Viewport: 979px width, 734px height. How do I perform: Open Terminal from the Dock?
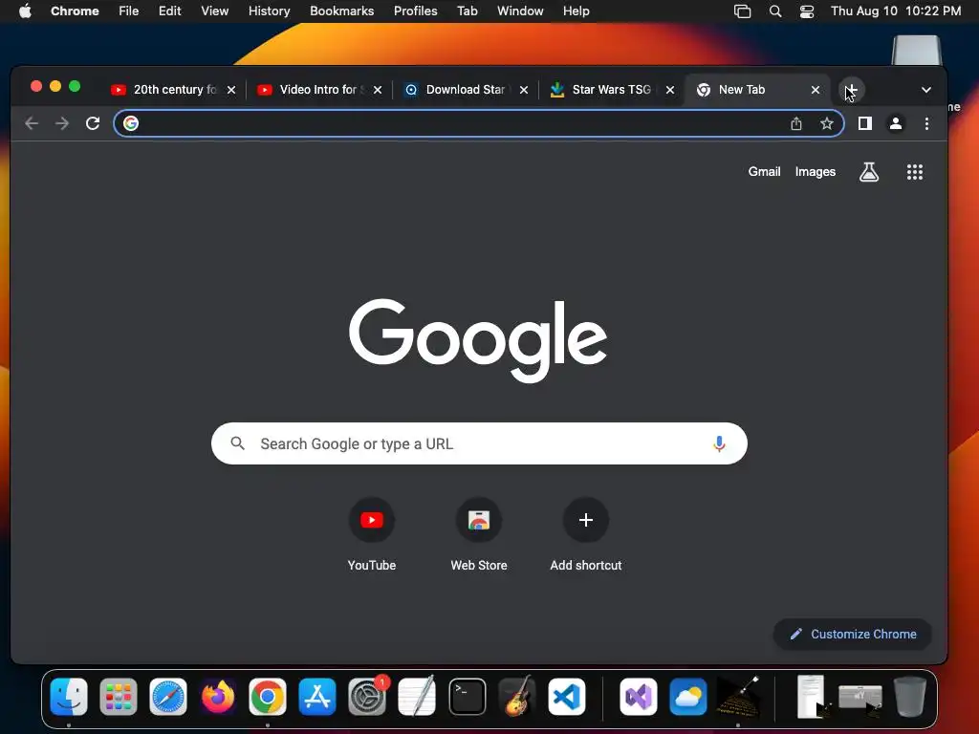tap(467, 697)
